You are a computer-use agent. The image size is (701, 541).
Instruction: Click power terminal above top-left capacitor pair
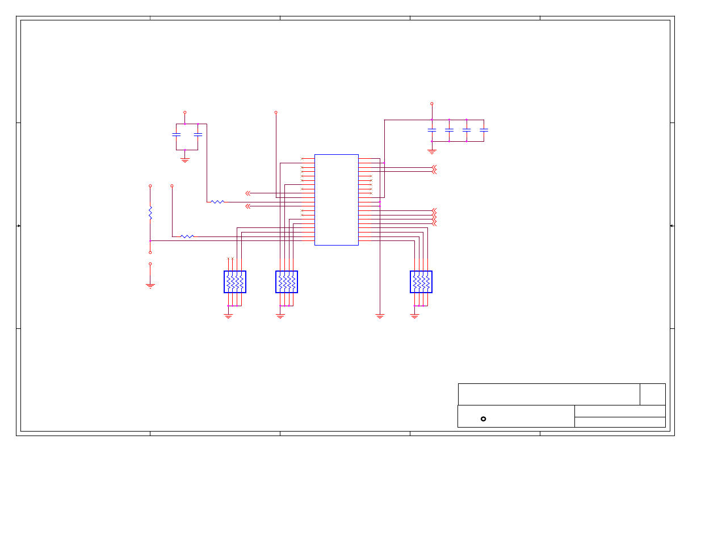coord(184,112)
